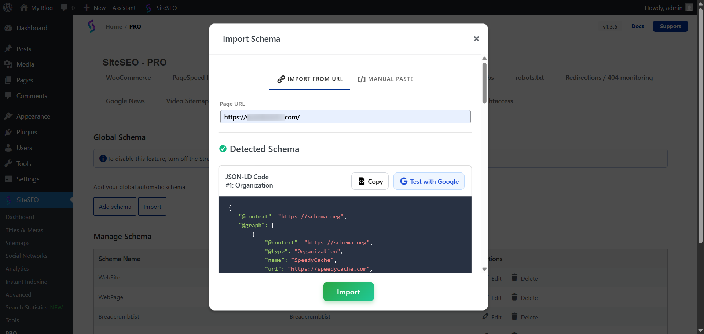This screenshot has height=334, width=704.
Task: Select the Import From URL tab
Action: point(310,79)
